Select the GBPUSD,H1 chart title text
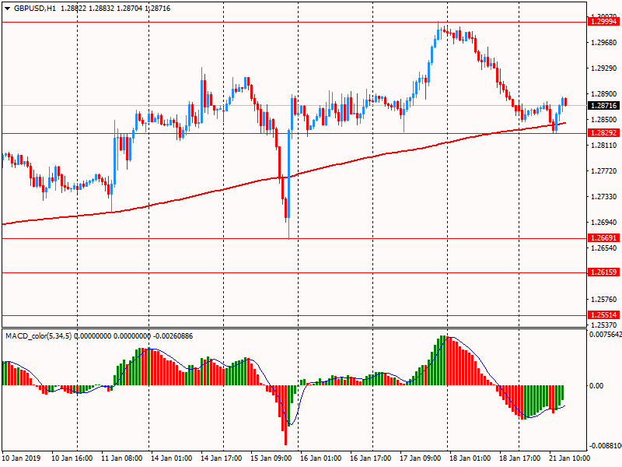This screenshot has width=622, height=467. coord(35,9)
